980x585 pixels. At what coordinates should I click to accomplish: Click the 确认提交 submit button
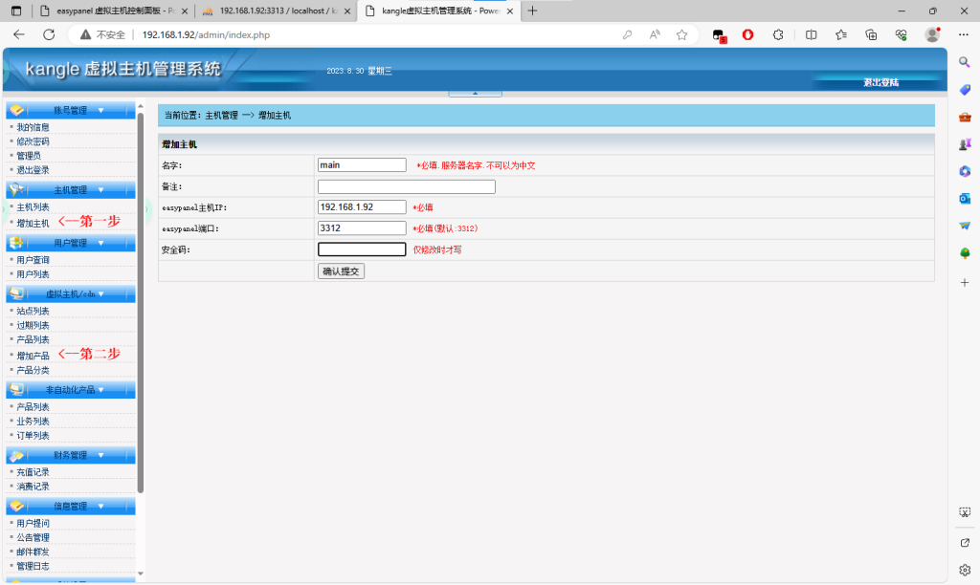click(x=341, y=271)
